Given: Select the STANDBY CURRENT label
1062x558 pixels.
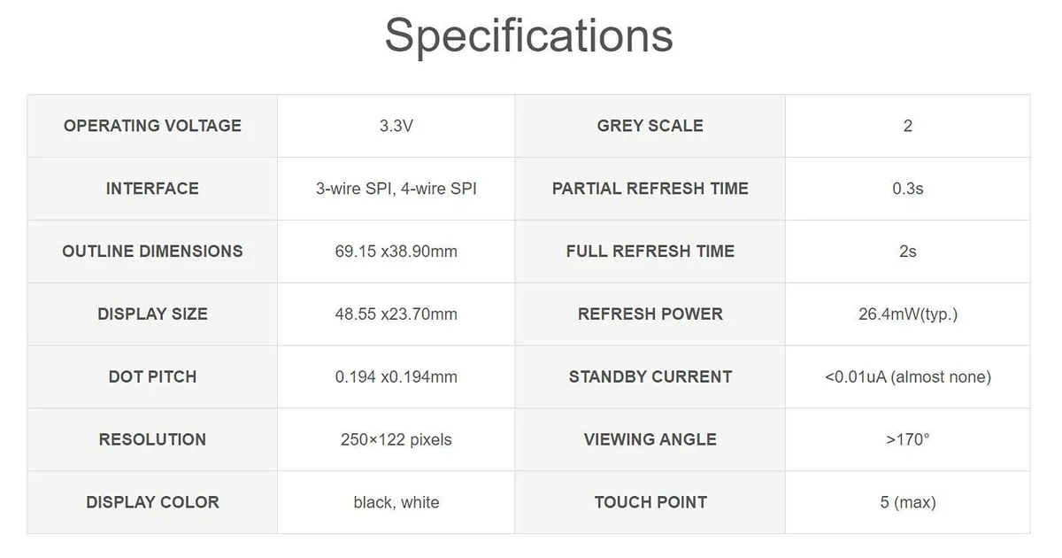Looking at the screenshot, I should [x=650, y=377].
